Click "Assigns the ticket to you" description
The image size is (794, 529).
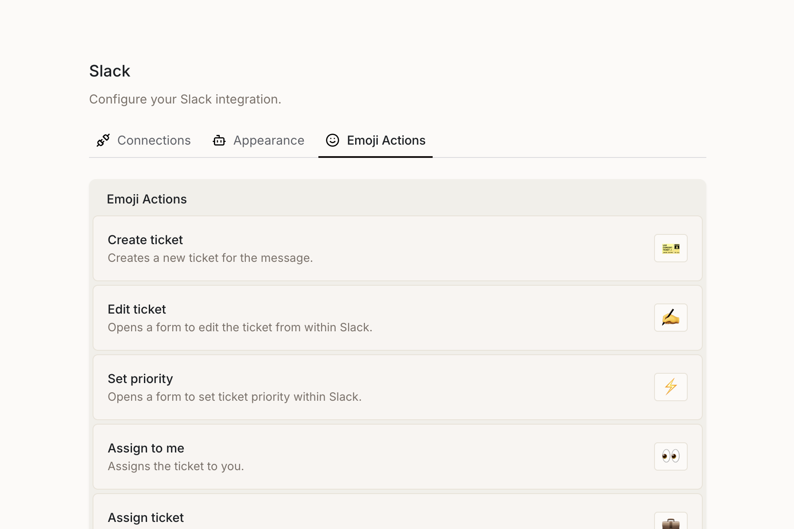176,466
